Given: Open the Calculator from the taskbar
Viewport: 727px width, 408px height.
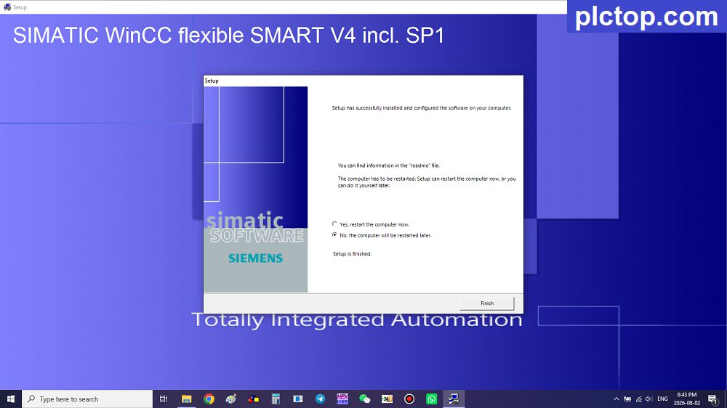Looking at the screenshot, I should tap(276, 399).
